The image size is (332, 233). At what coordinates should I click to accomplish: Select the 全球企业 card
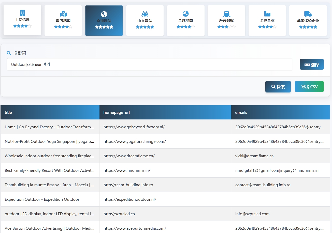pyautogui.click(x=267, y=21)
